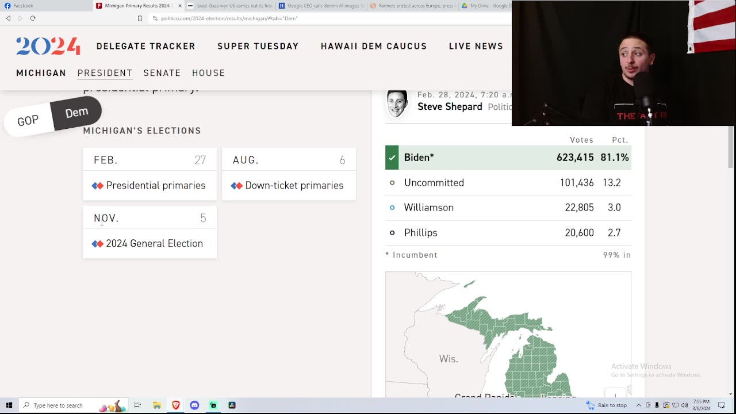Reload the page with the refresh icon
Image resolution: width=736 pixels, height=414 pixels.
tap(33, 18)
